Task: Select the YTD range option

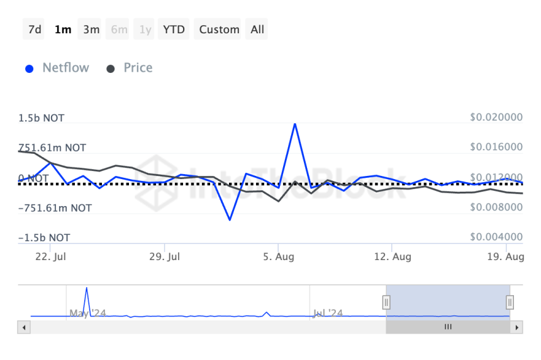Action: click(x=174, y=30)
